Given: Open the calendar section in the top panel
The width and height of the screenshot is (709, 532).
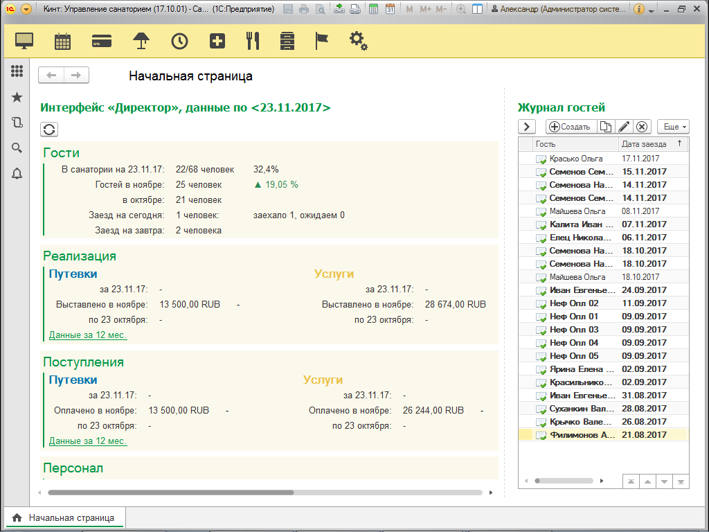Looking at the screenshot, I should (x=63, y=41).
